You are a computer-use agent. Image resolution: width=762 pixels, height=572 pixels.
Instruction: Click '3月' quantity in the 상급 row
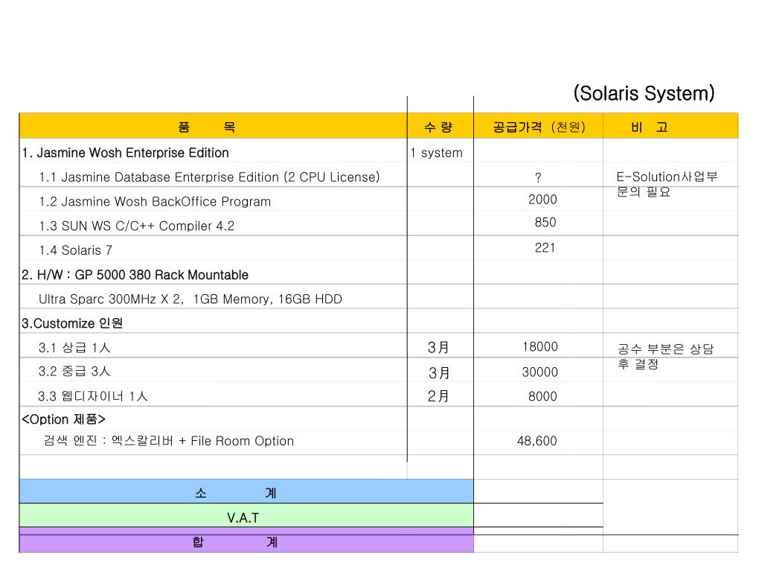(x=438, y=347)
